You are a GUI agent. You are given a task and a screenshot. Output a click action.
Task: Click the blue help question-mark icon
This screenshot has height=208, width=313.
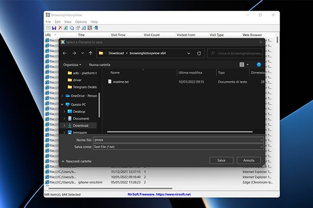259,65
